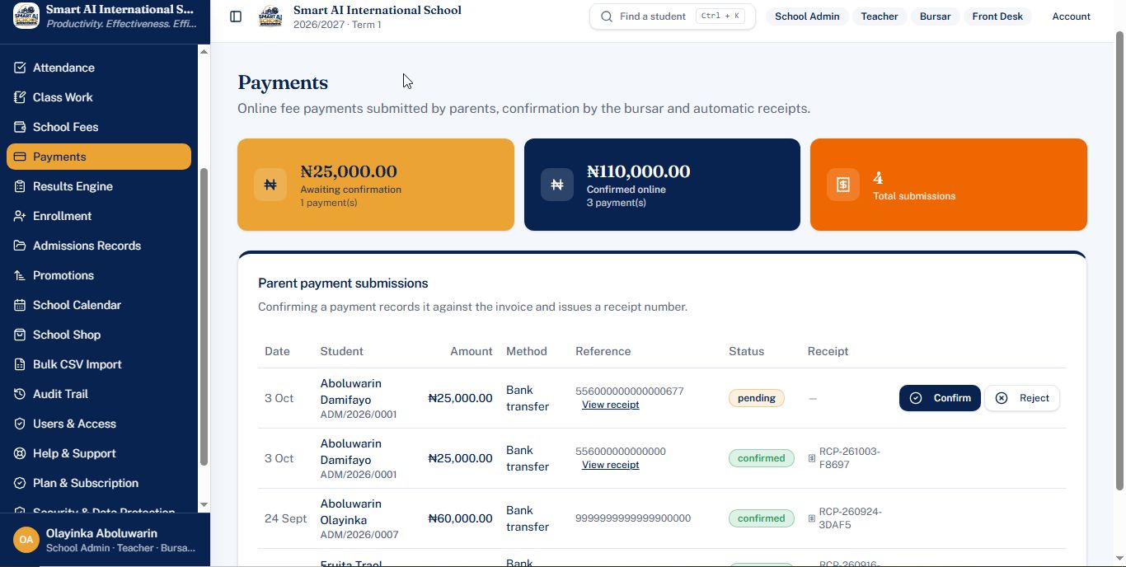Open the Account menu
Screen dimensions: 1126x567
pos(1071,16)
